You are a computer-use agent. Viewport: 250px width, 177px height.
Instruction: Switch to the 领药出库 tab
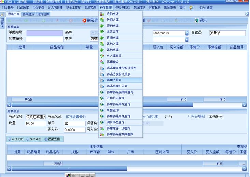pos(14,14)
